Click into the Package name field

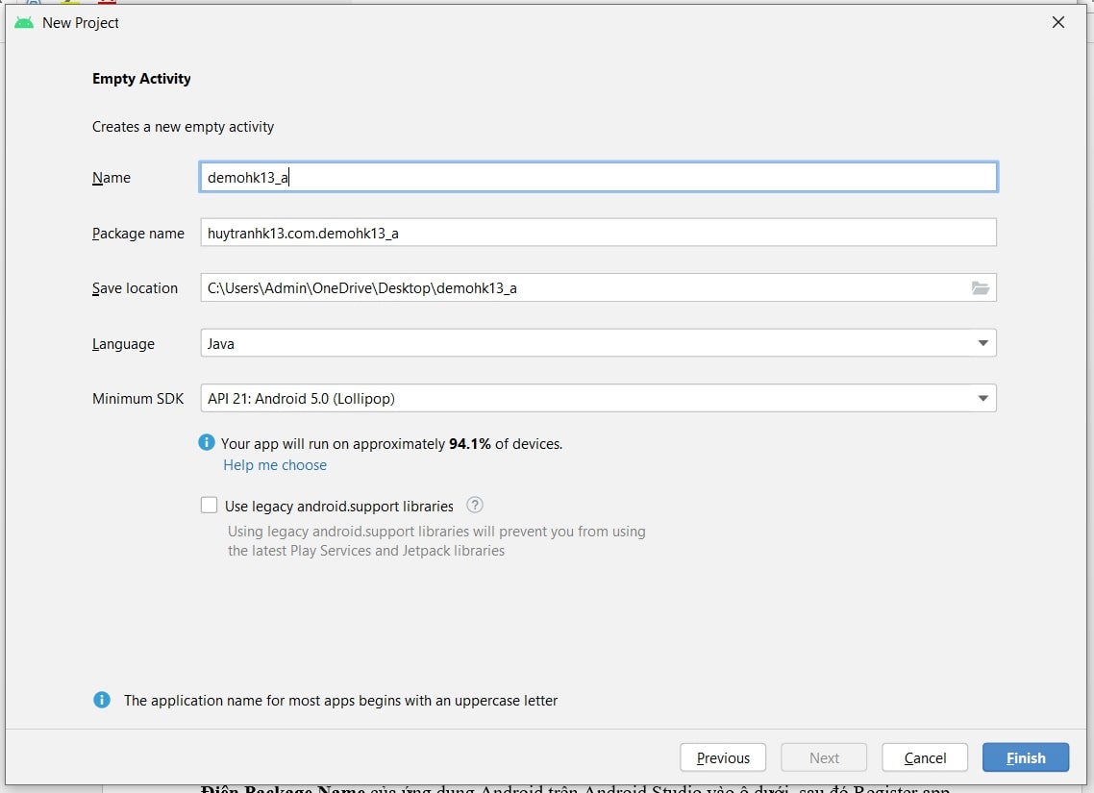[x=598, y=233]
